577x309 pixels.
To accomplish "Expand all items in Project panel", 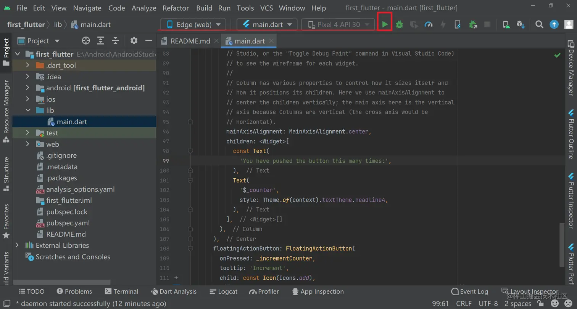I will coord(101,41).
